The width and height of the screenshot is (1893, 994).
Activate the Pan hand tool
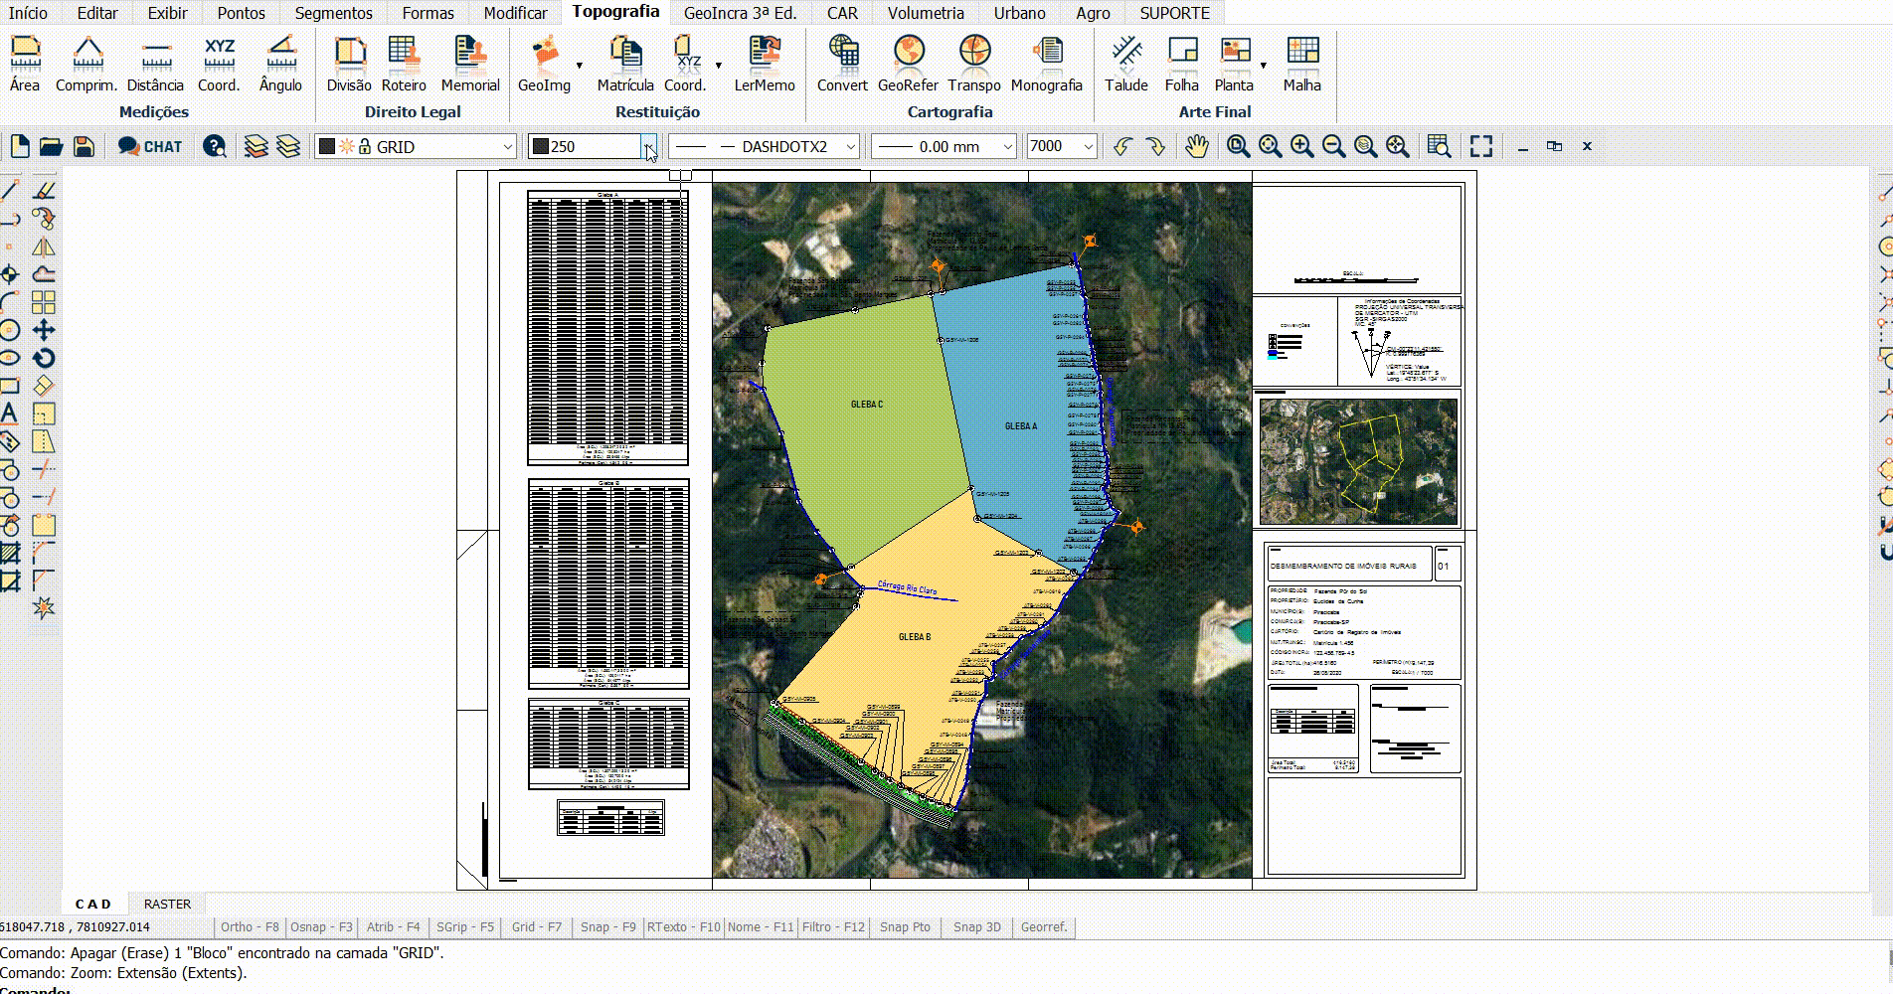coord(1196,147)
